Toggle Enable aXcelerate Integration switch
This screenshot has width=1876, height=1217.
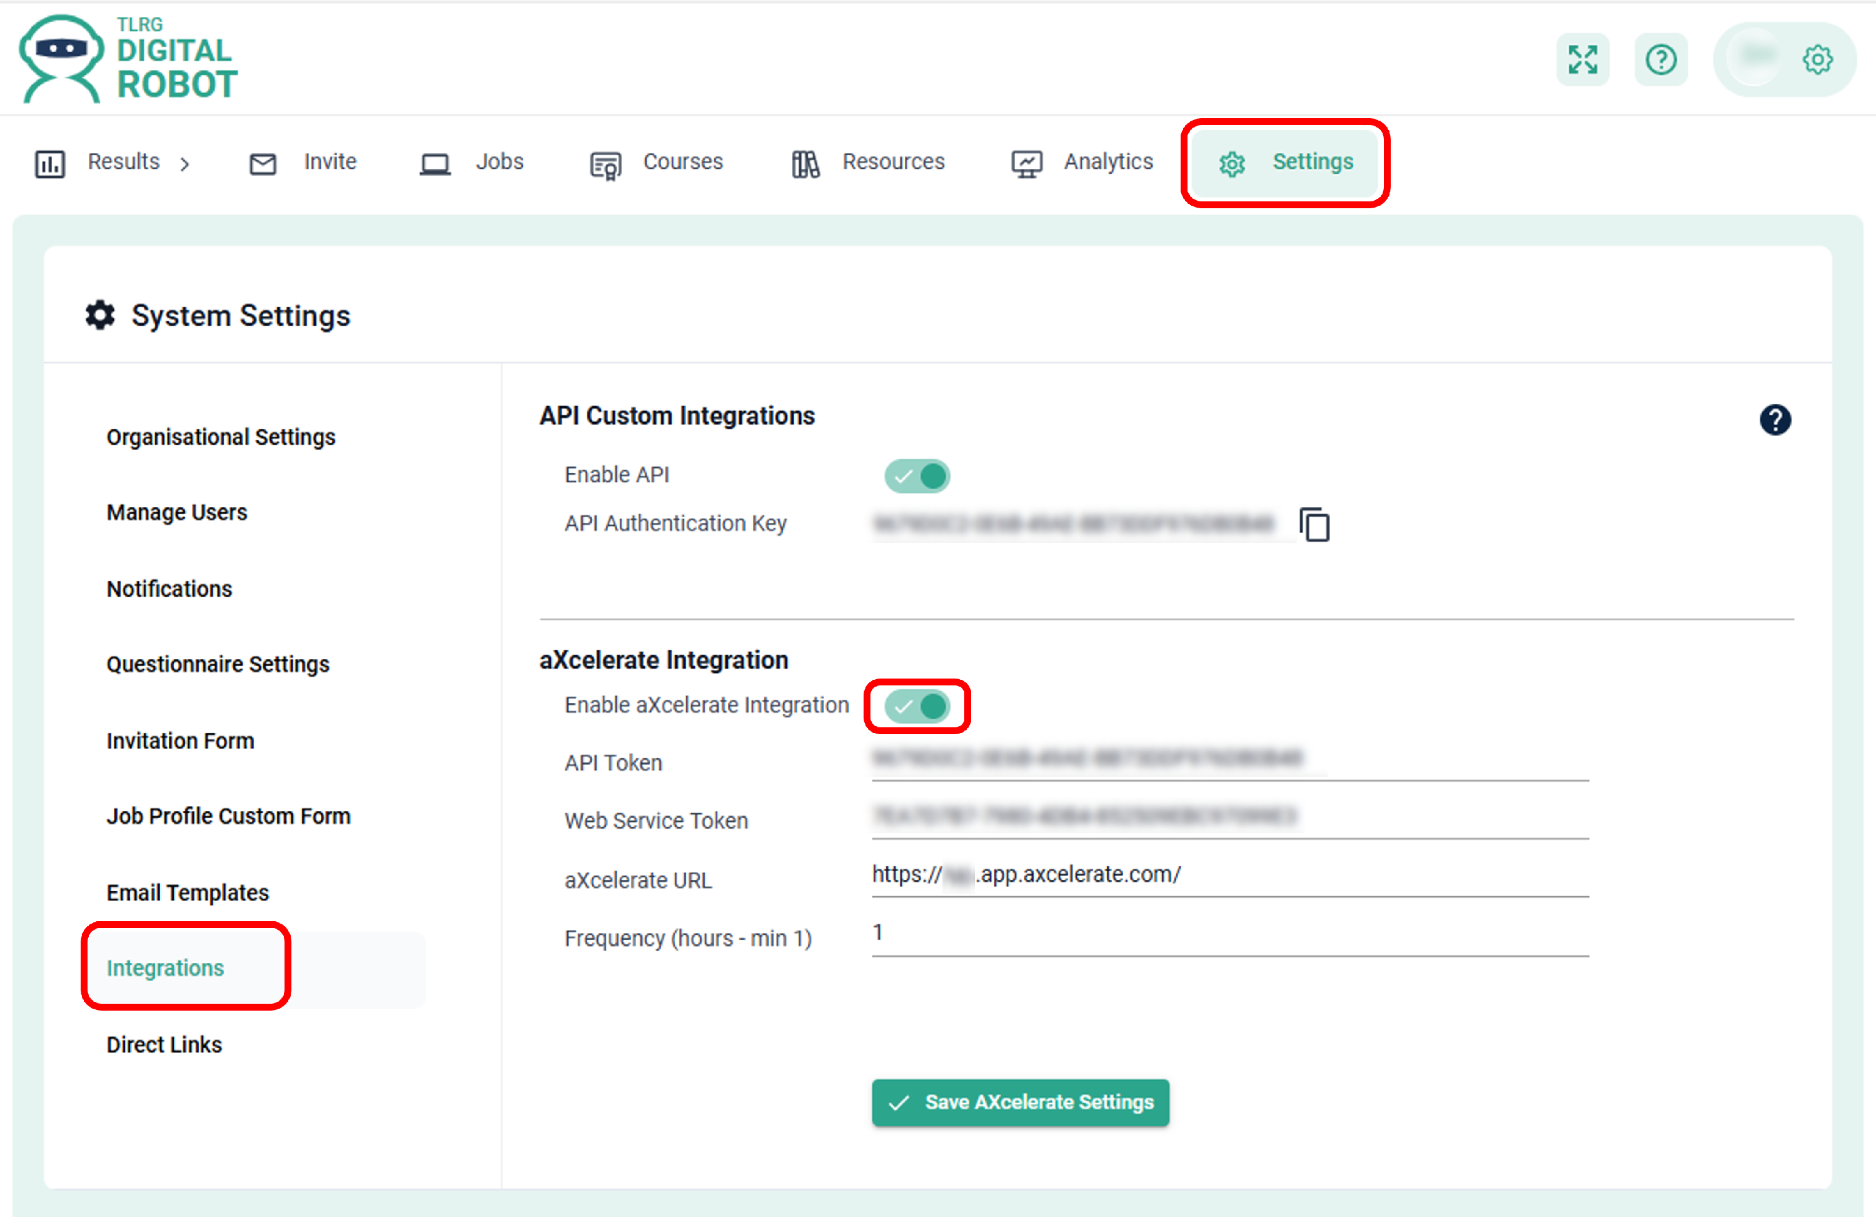pyautogui.click(x=917, y=706)
